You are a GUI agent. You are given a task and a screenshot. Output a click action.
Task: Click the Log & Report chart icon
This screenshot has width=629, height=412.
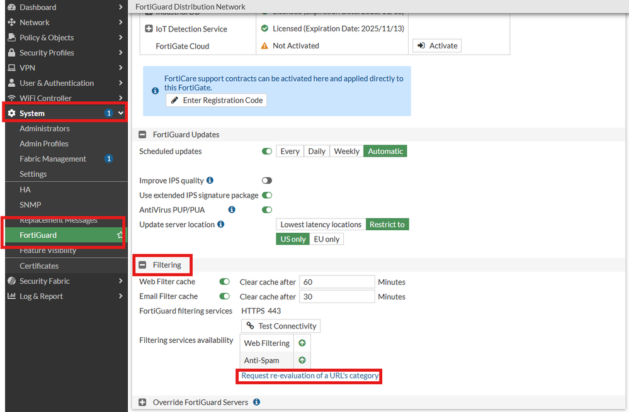(x=11, y=296)
